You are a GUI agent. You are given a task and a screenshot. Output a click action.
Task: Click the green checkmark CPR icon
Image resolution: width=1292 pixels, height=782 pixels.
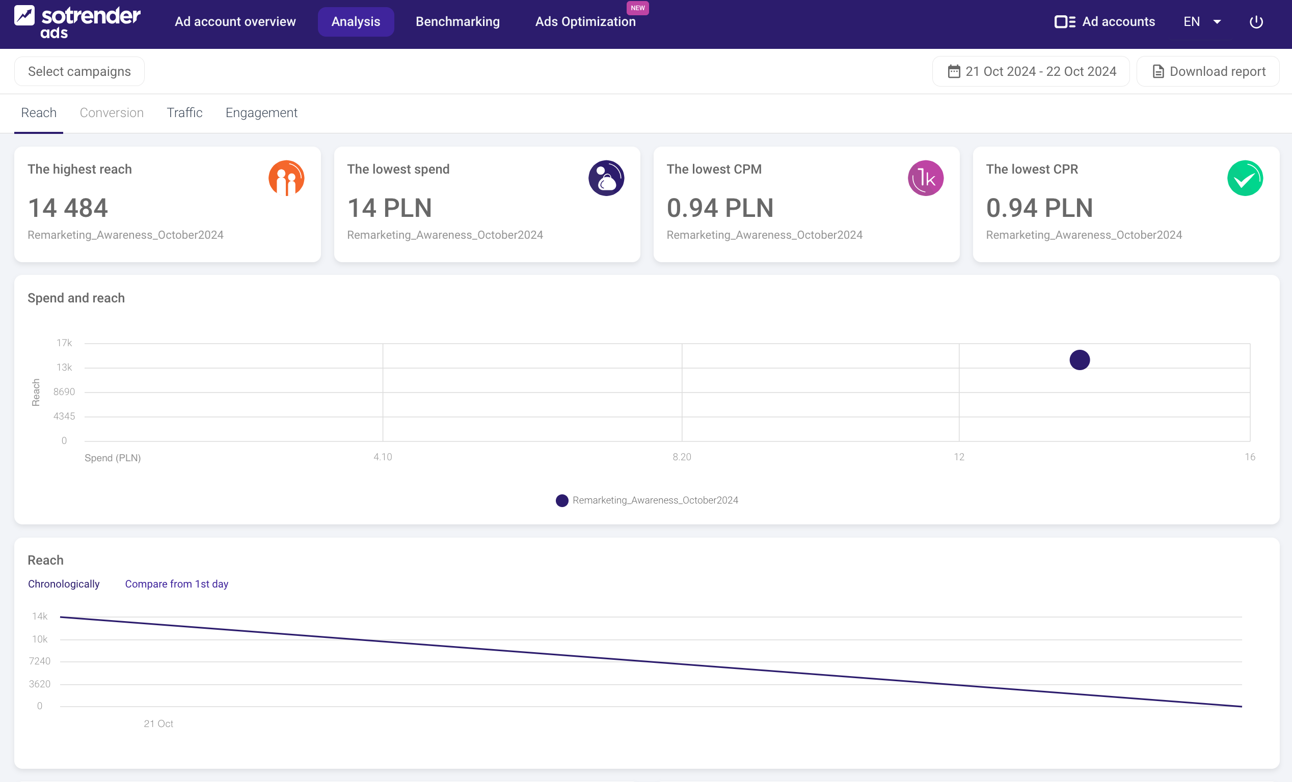(1244, 178)
